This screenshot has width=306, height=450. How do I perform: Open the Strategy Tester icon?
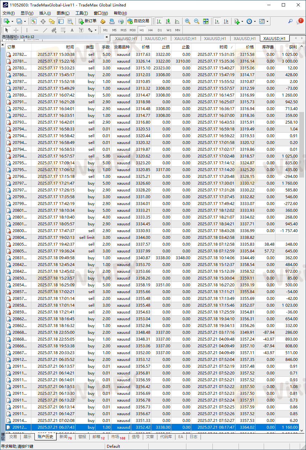(x=70, y=21)
